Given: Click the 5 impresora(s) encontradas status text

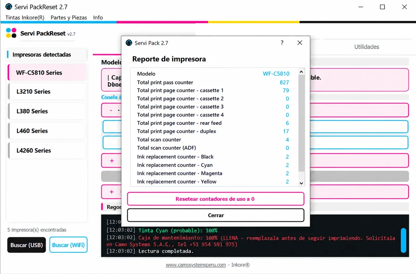Looking at the screenshot, I should pyautogui.click(x=37, y=230).
